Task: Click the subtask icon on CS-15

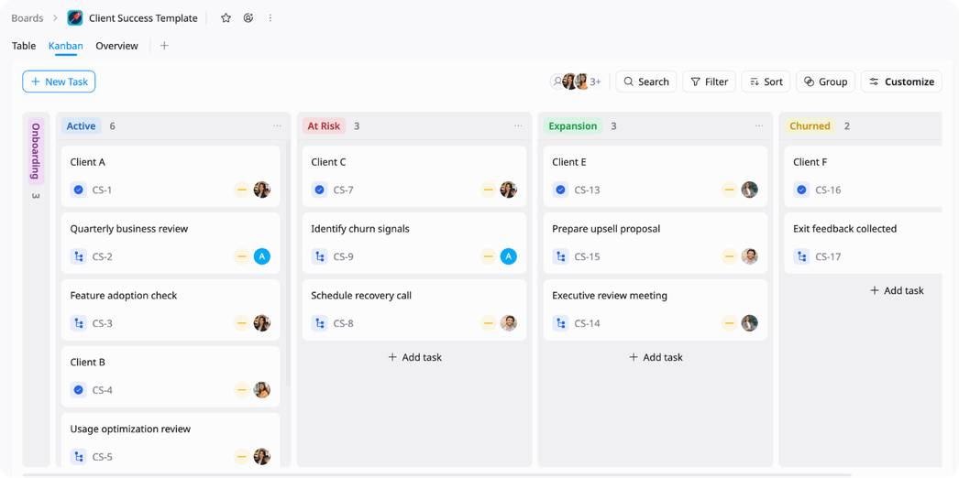Action: point(560,256)
